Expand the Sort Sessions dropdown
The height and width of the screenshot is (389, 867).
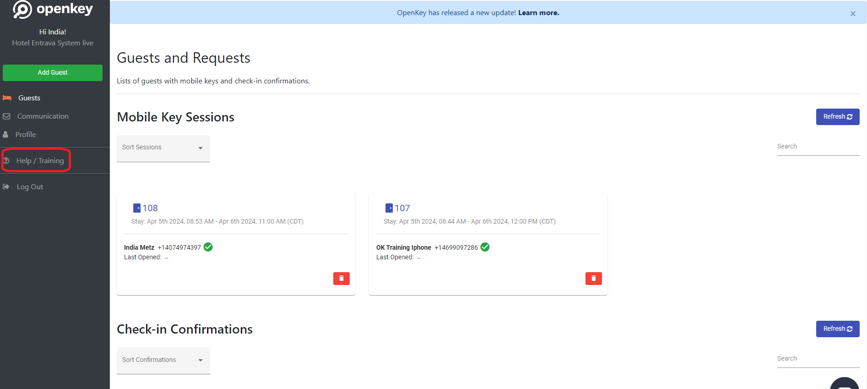click(x=163, y=148)
